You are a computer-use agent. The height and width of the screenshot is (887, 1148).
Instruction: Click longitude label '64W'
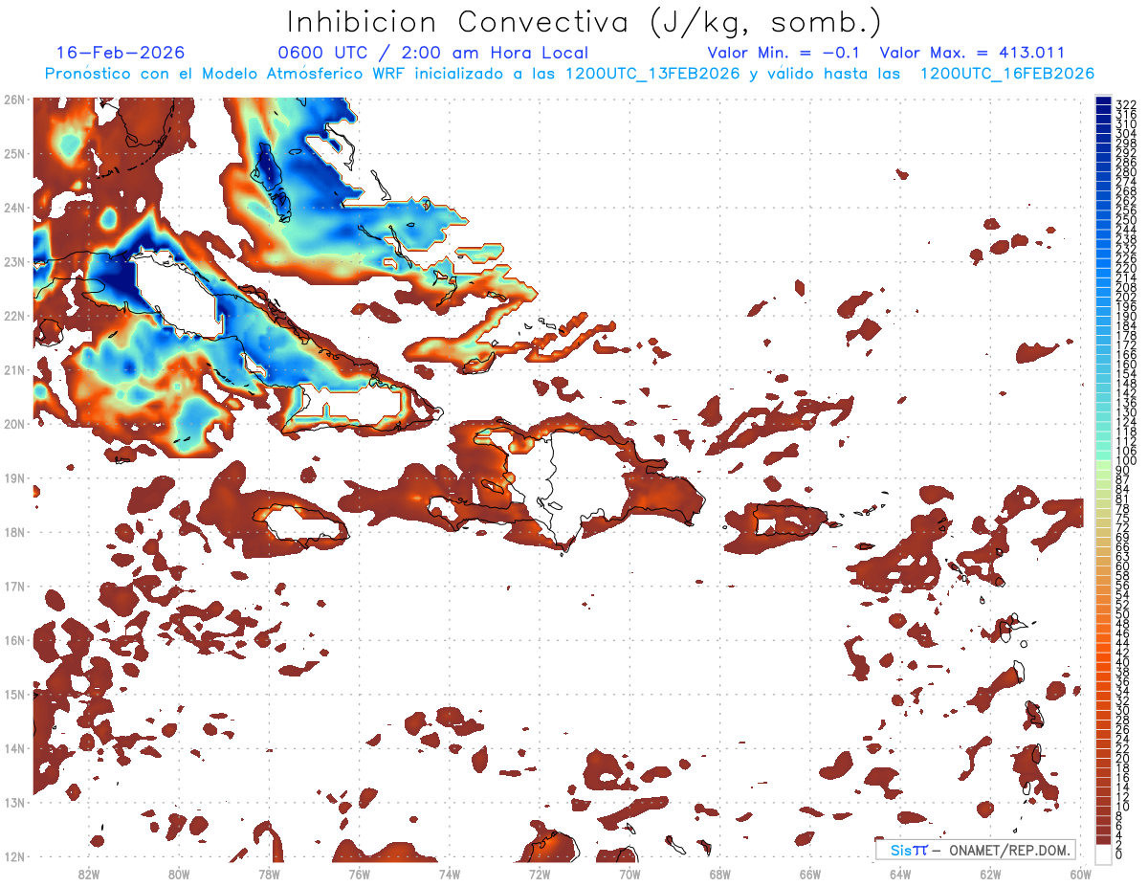click(x=900, y=874)
